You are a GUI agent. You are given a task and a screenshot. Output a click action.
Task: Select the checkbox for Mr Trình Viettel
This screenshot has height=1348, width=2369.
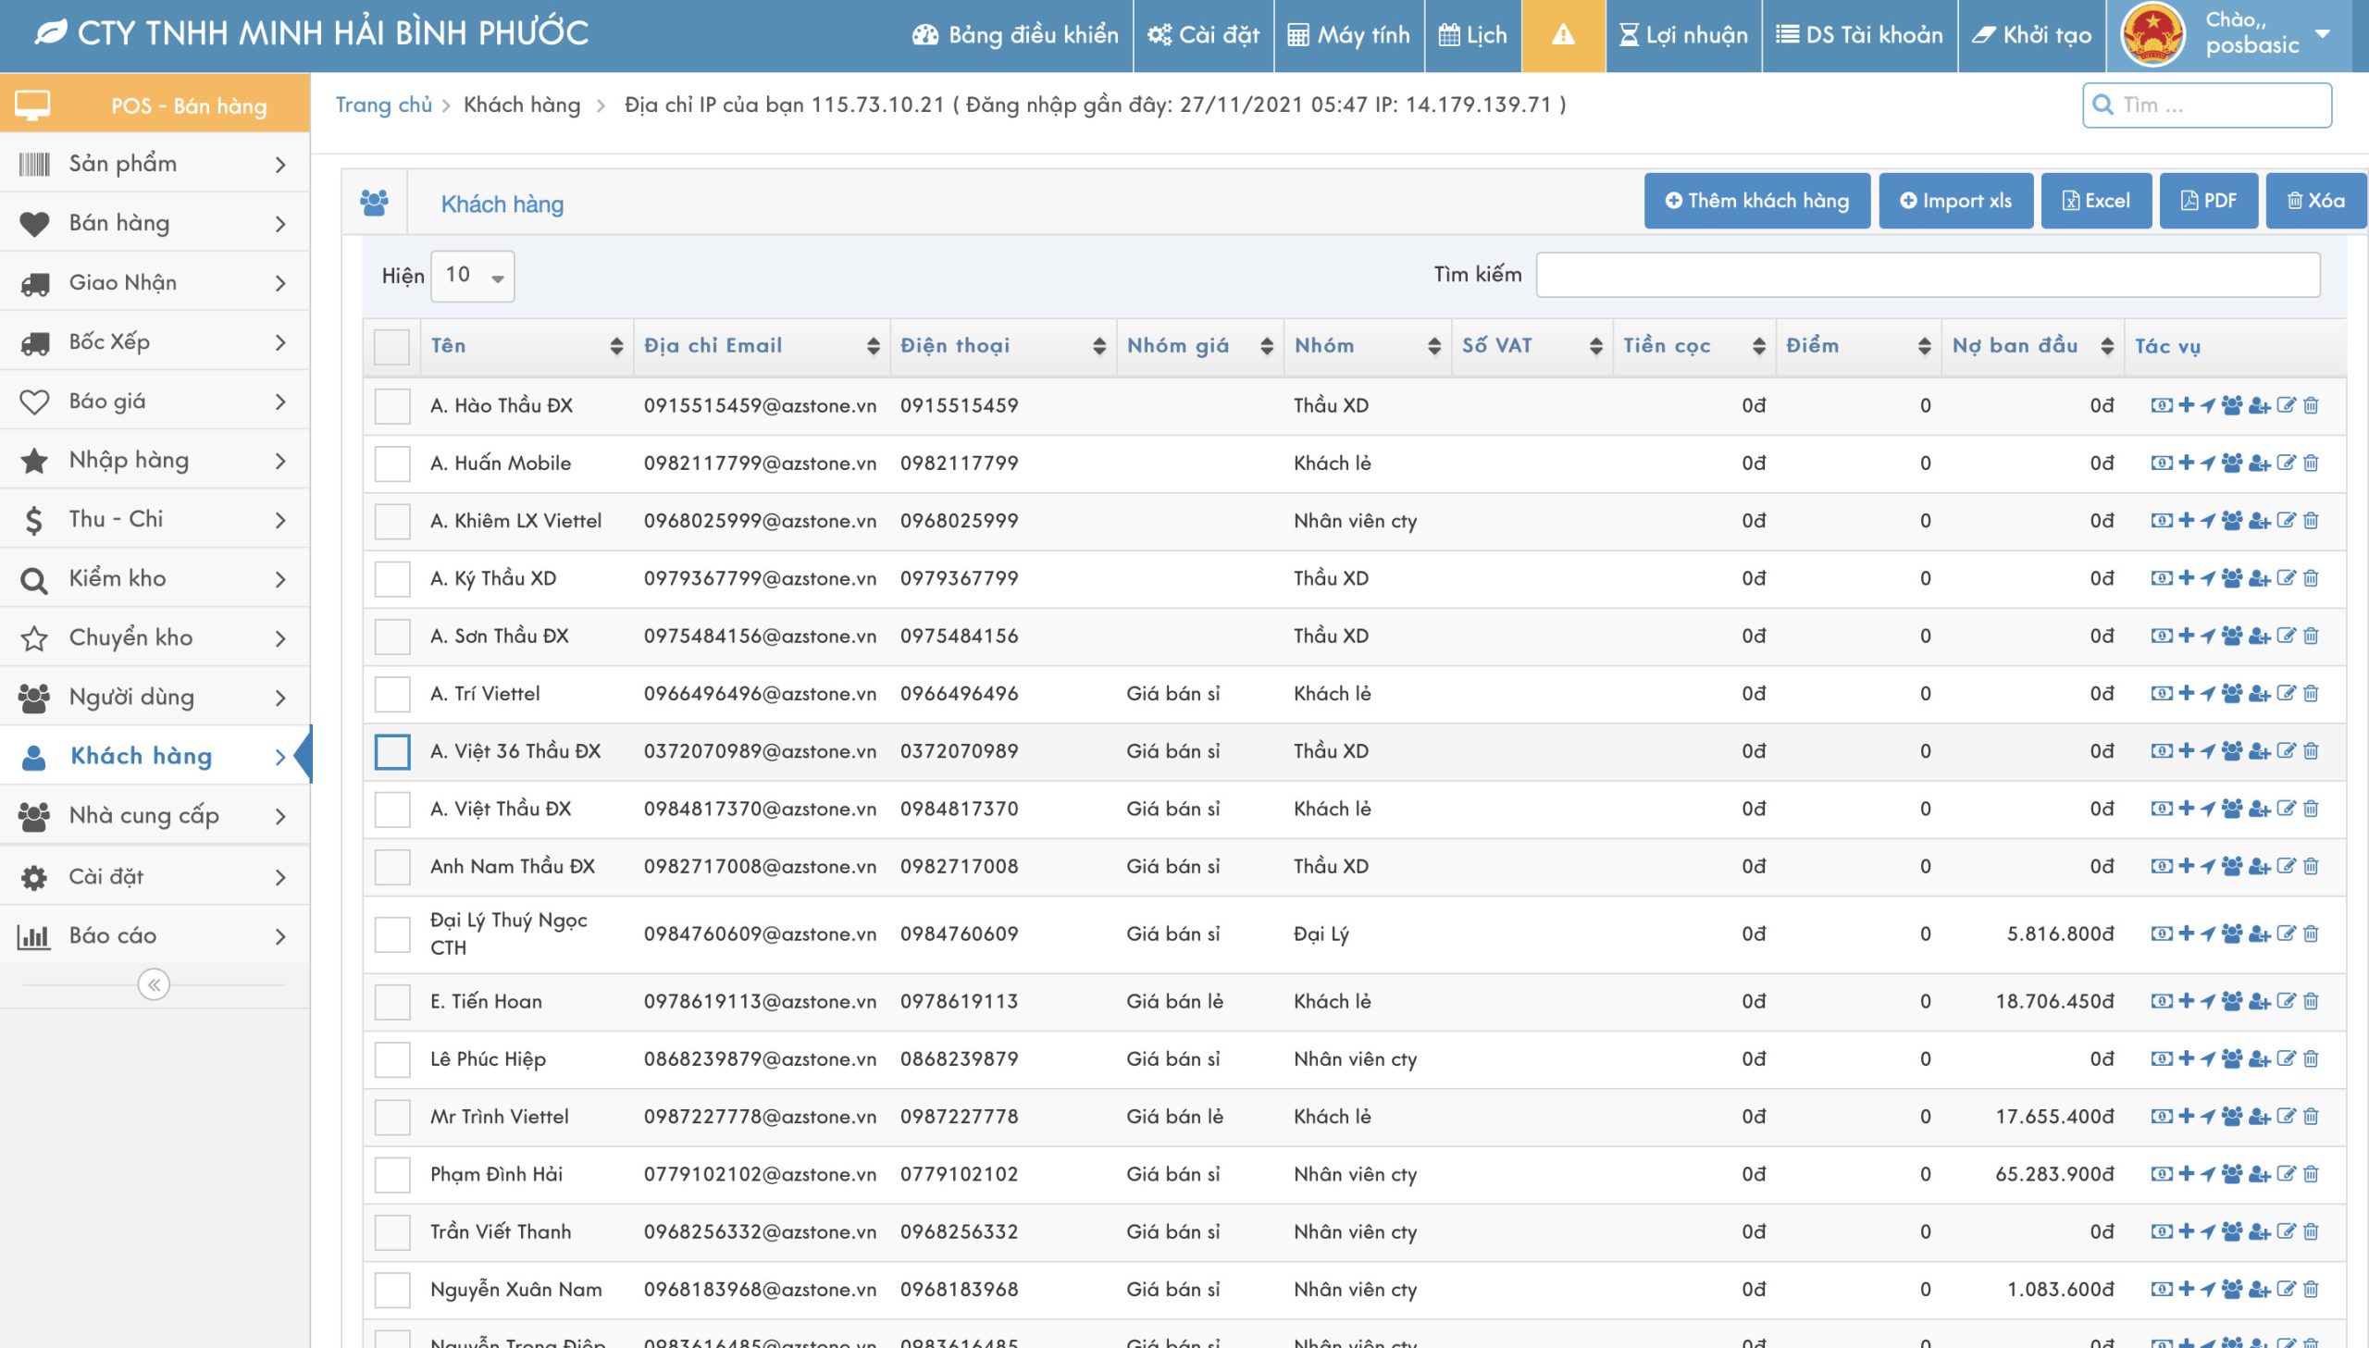[x=391, y=1117]
